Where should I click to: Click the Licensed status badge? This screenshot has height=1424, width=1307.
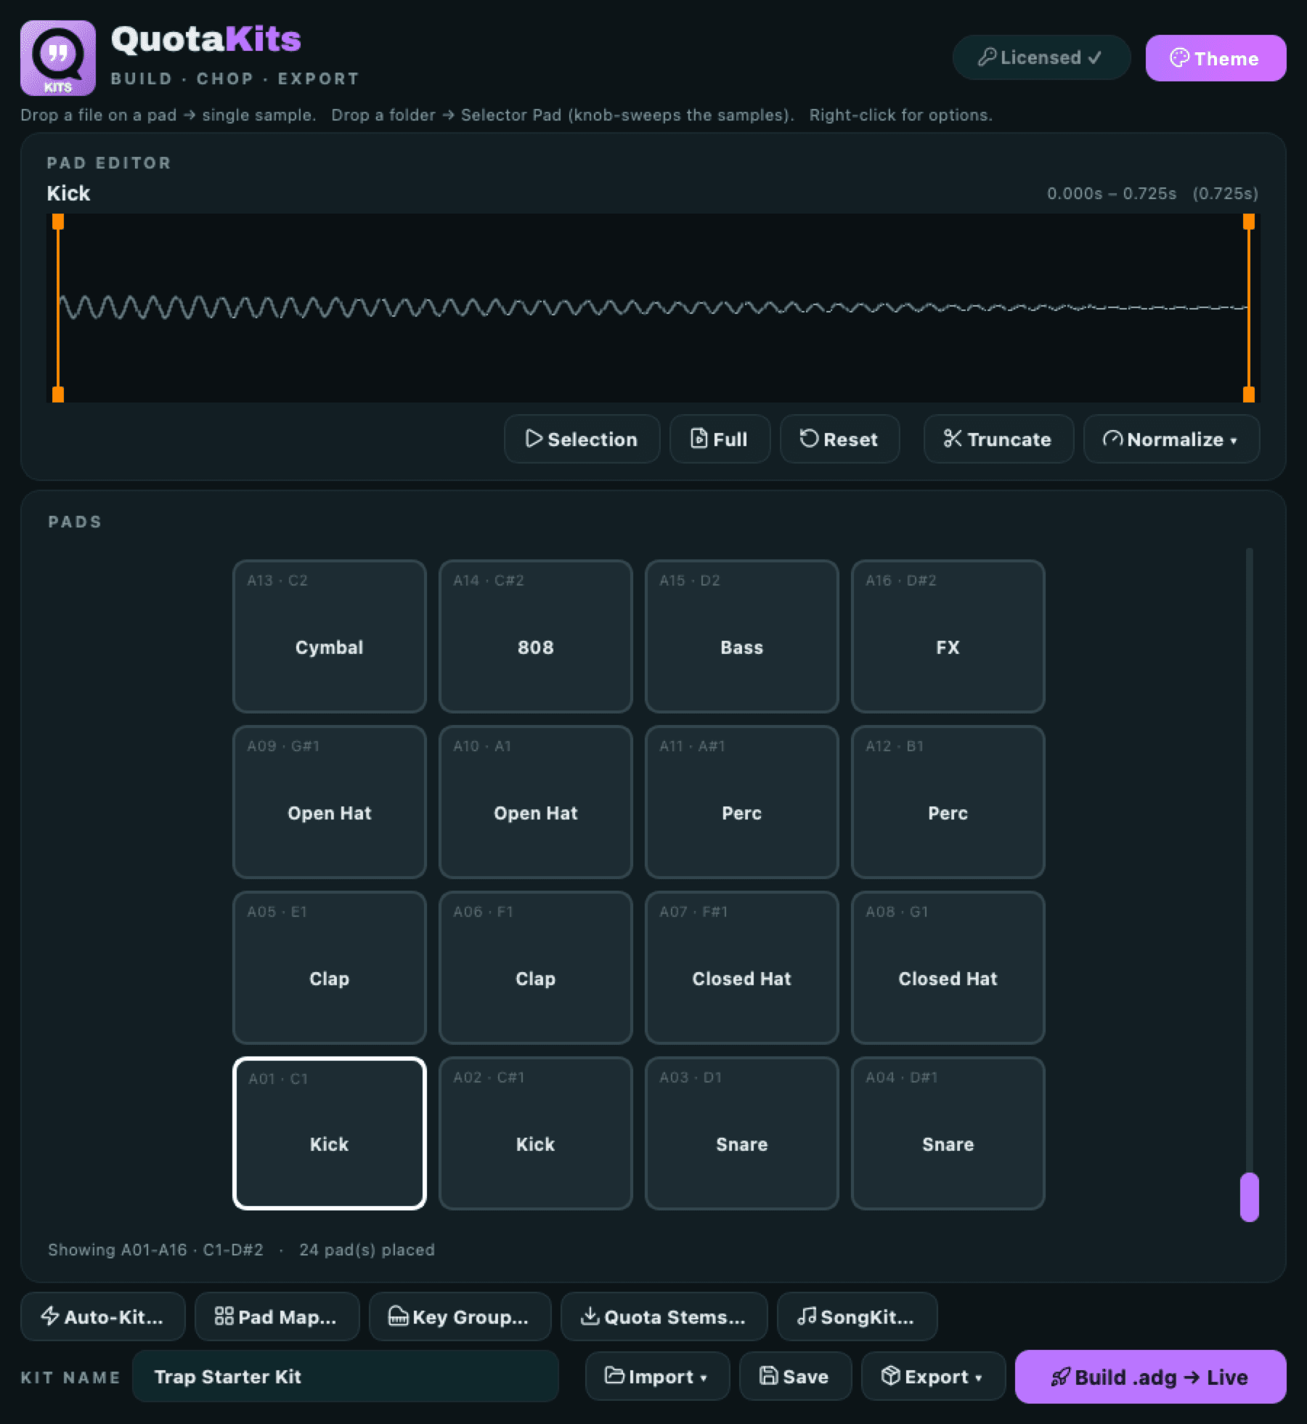(1041, 57)
